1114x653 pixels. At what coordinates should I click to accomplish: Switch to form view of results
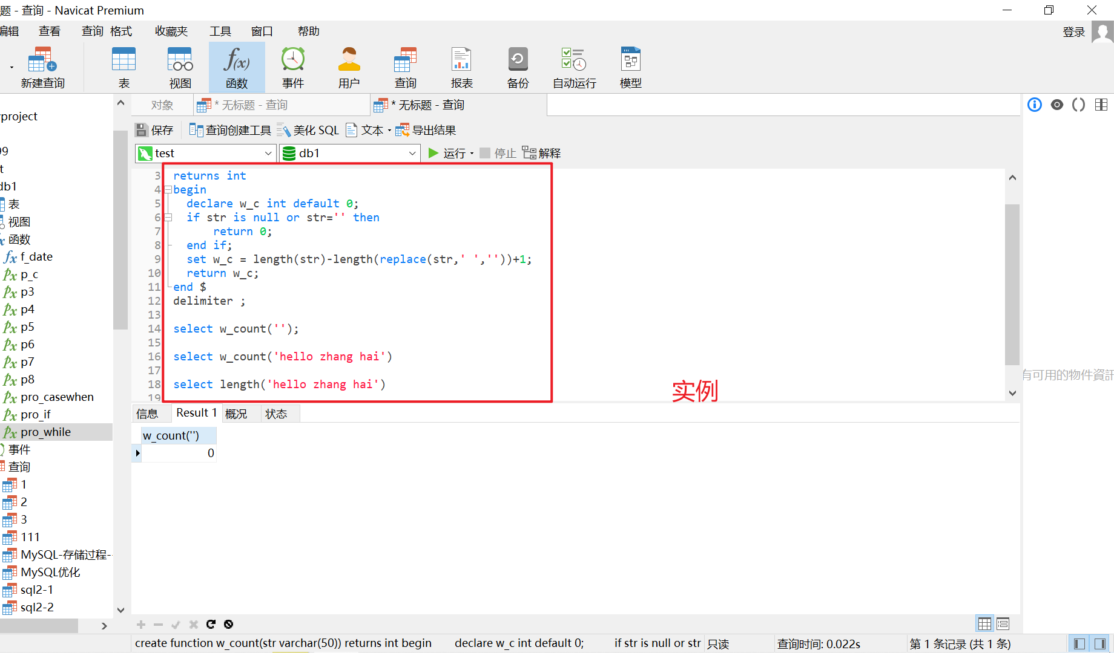1003,623
